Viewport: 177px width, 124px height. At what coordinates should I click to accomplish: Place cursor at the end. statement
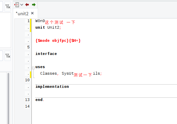pos(40,100)
